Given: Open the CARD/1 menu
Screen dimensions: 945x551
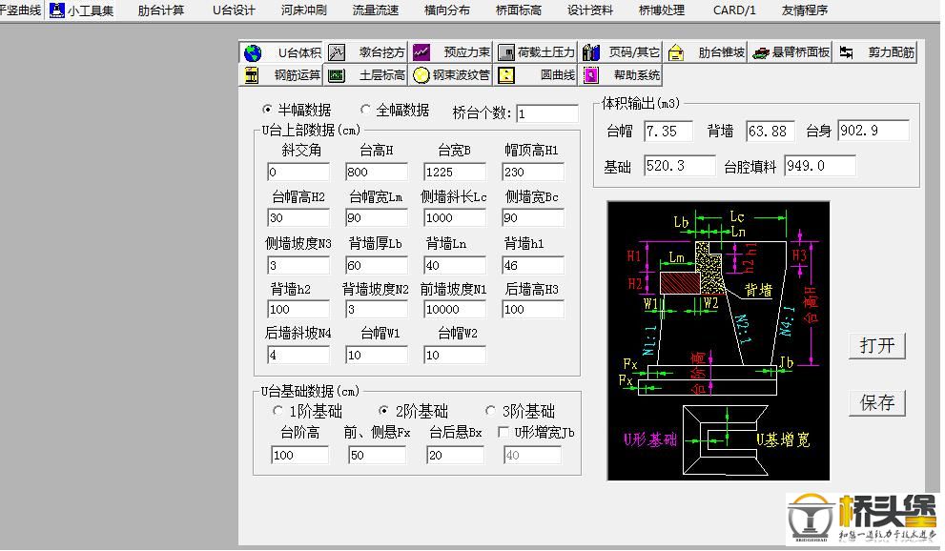Looking at the screenshot, I should coord(734,10).
